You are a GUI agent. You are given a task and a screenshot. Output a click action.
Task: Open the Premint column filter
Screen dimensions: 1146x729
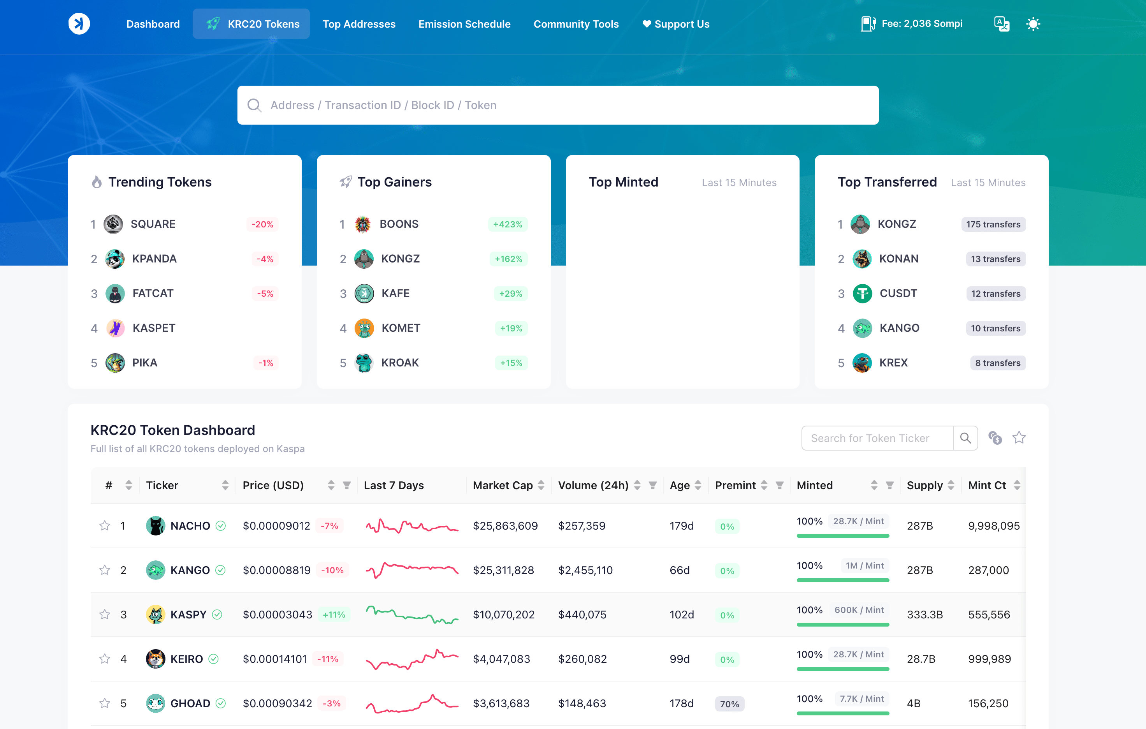pos(780,485)
